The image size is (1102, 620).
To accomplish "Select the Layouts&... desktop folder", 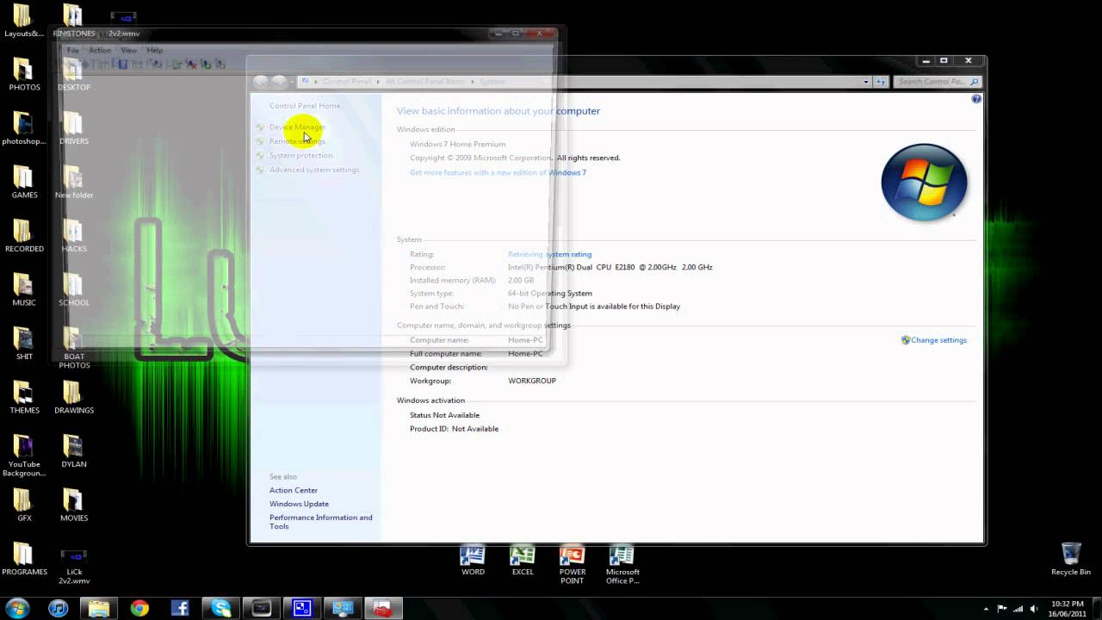I will coord(24,22).
